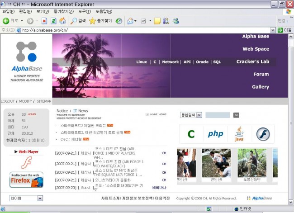
Task: Click the Research books toolbar icon
Action: click(166, 21)
